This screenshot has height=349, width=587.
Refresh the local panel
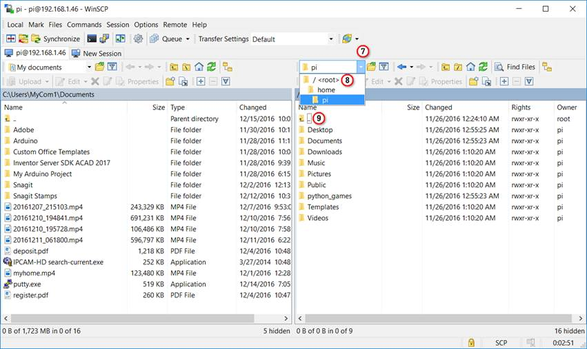[x=212, y=67]
